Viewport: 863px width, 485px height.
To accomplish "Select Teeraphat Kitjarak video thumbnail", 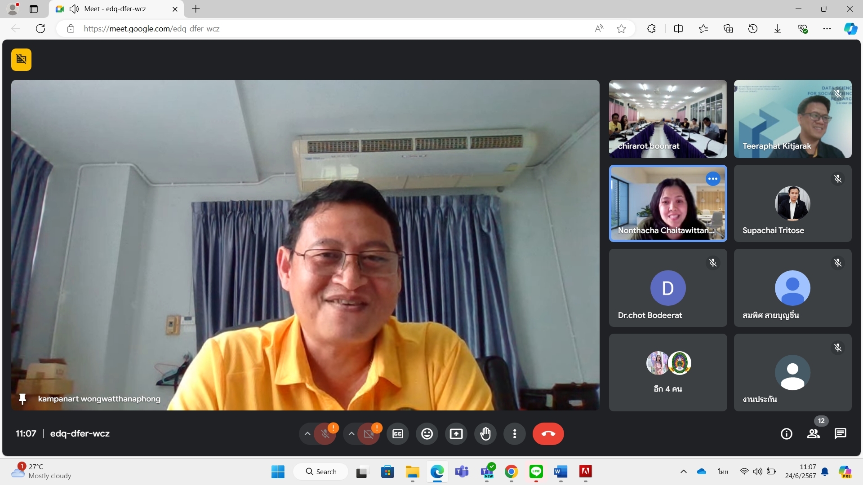I will point(792,119).
